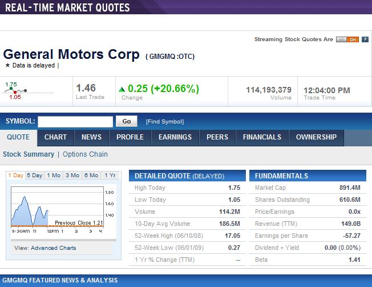Switch to the CHART tab
The height and width of the screenshot is (287, 372).
tap(55, 137)
